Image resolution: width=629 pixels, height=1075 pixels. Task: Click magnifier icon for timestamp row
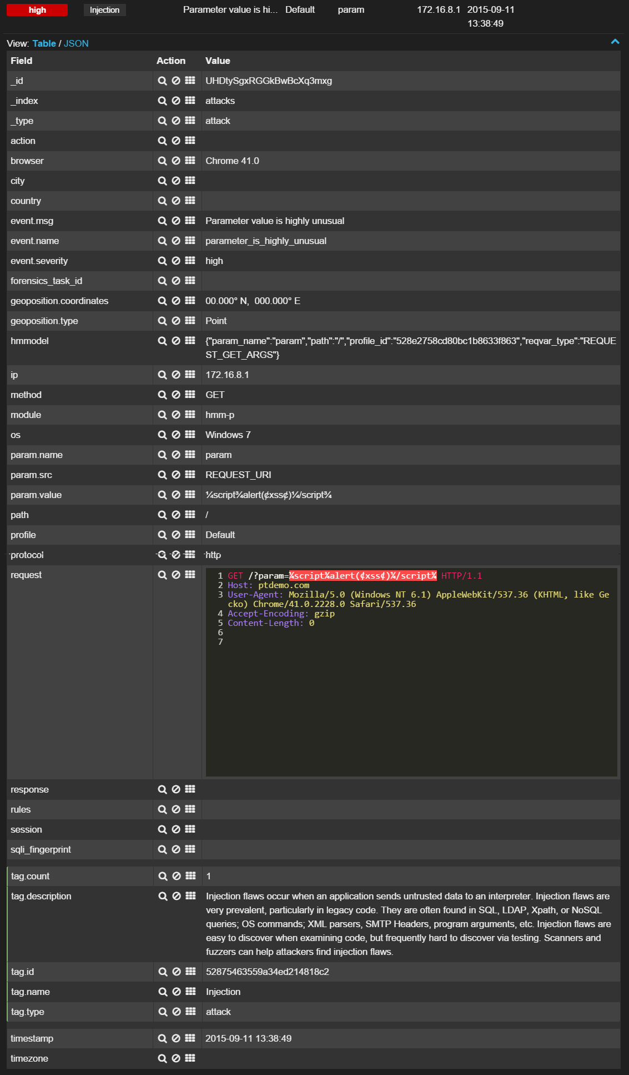[162, 1038]
